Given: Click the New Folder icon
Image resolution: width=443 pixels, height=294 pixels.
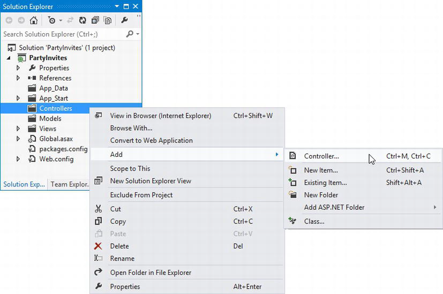Looking at the screenshot, I should click(x=292, y=195).
